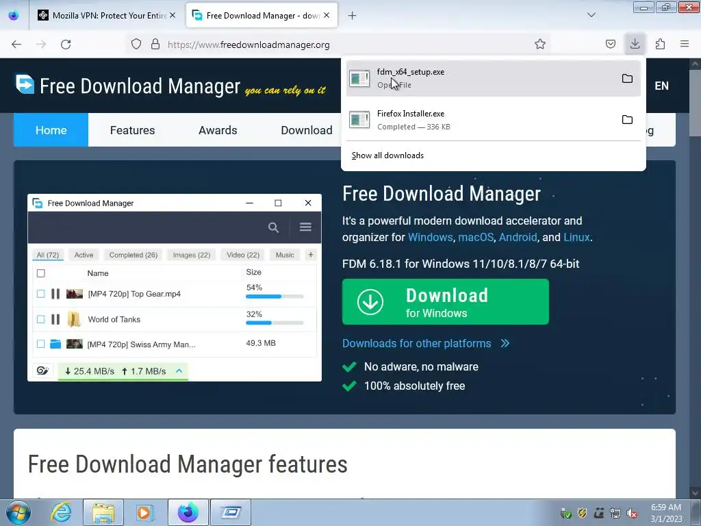Open Downloads for other platforms link
The image size is (701, 526).
pyautogui.click(x=426, y=343)
